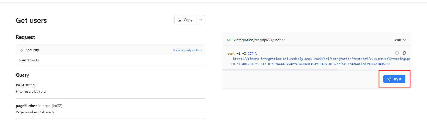Click the Get users page heading

tap(31, 20)
